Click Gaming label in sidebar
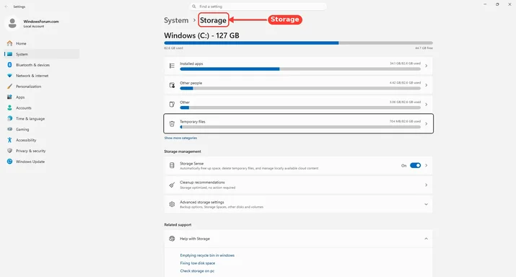 pyautogui.click(x=22, y=129)
